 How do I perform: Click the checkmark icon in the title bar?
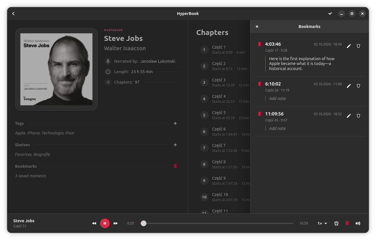point(330,14)
